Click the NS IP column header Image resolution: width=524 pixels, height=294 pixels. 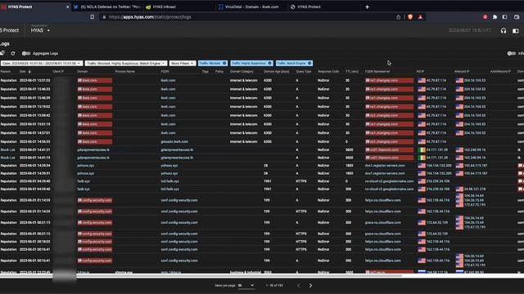420,72
